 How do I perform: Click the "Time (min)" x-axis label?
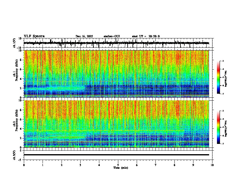click(x=121, y=167)
